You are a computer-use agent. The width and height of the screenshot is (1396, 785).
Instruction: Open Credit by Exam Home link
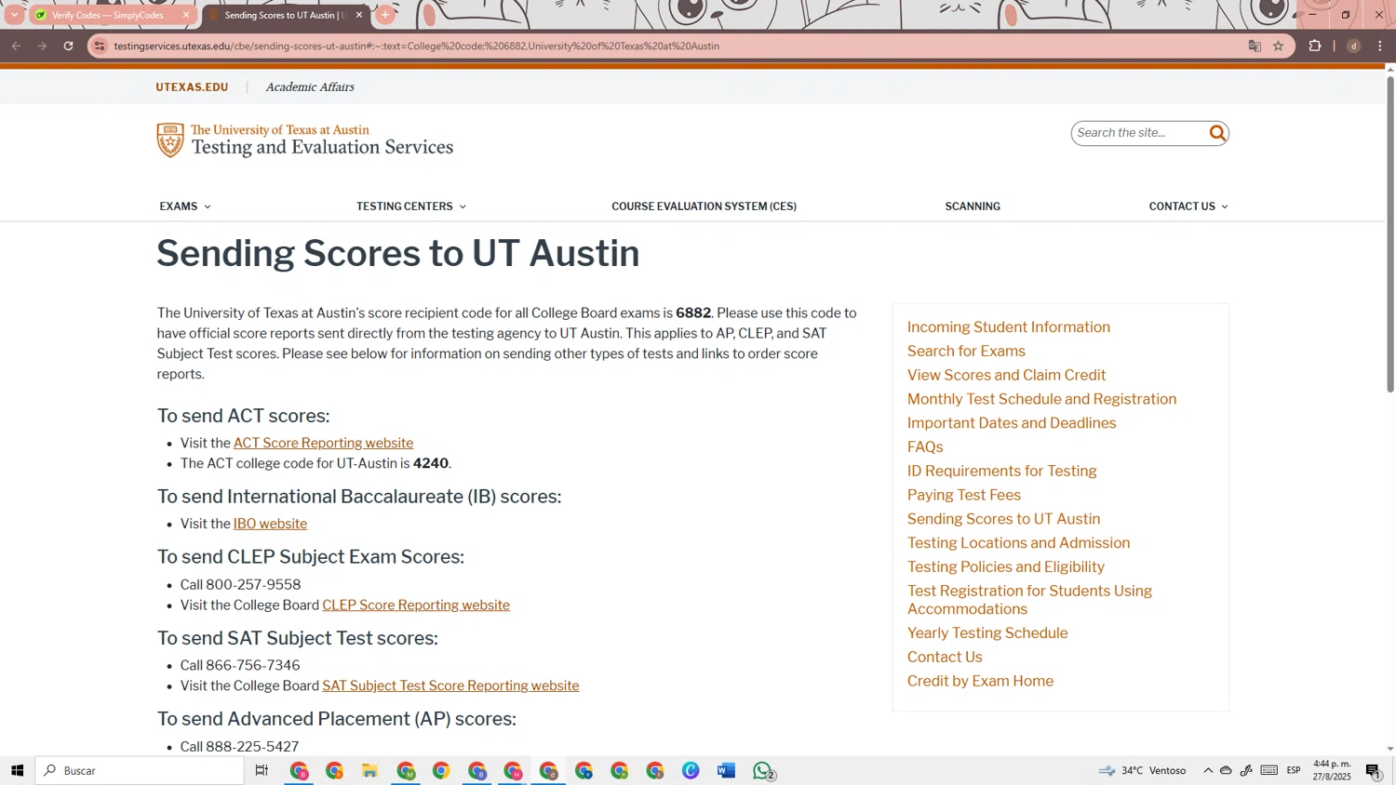980,682
